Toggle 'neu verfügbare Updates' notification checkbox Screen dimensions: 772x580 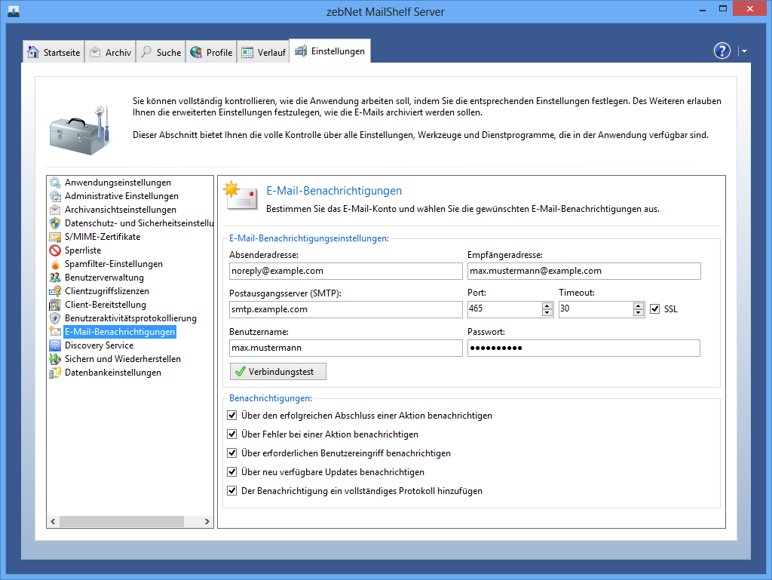pyautogui.click(x=232, y=471)
